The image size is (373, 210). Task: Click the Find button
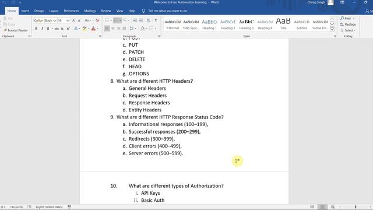pos(346,18)
